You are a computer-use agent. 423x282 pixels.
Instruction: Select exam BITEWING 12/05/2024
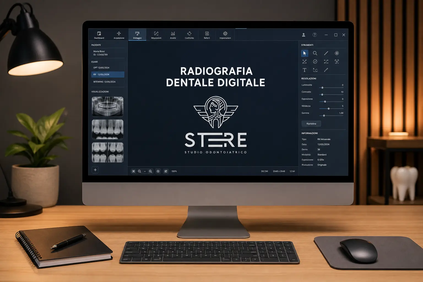click(x=108, y=82)
